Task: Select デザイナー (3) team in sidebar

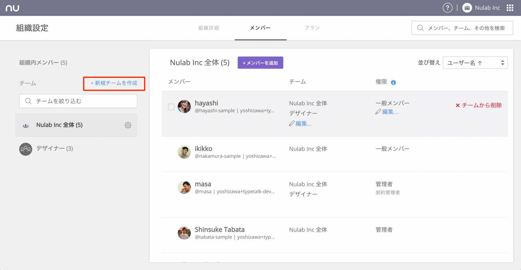Action: click(x=55, y=148)
